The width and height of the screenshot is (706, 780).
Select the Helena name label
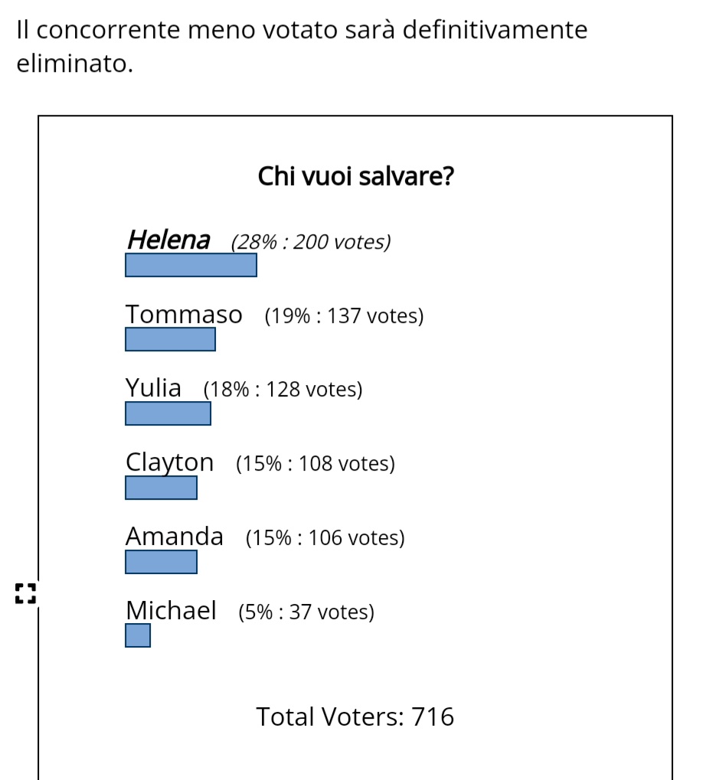click(168, 240)
